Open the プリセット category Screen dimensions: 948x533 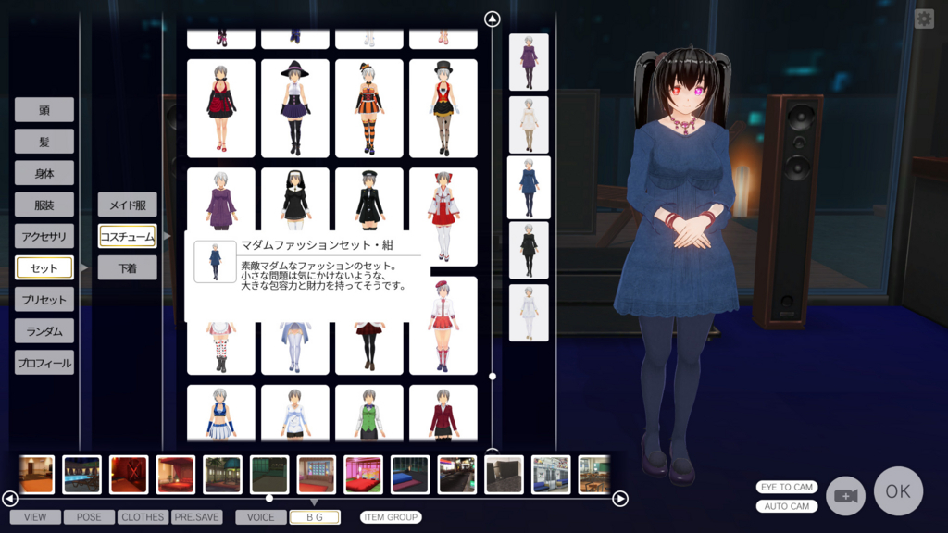click(44, 299)
